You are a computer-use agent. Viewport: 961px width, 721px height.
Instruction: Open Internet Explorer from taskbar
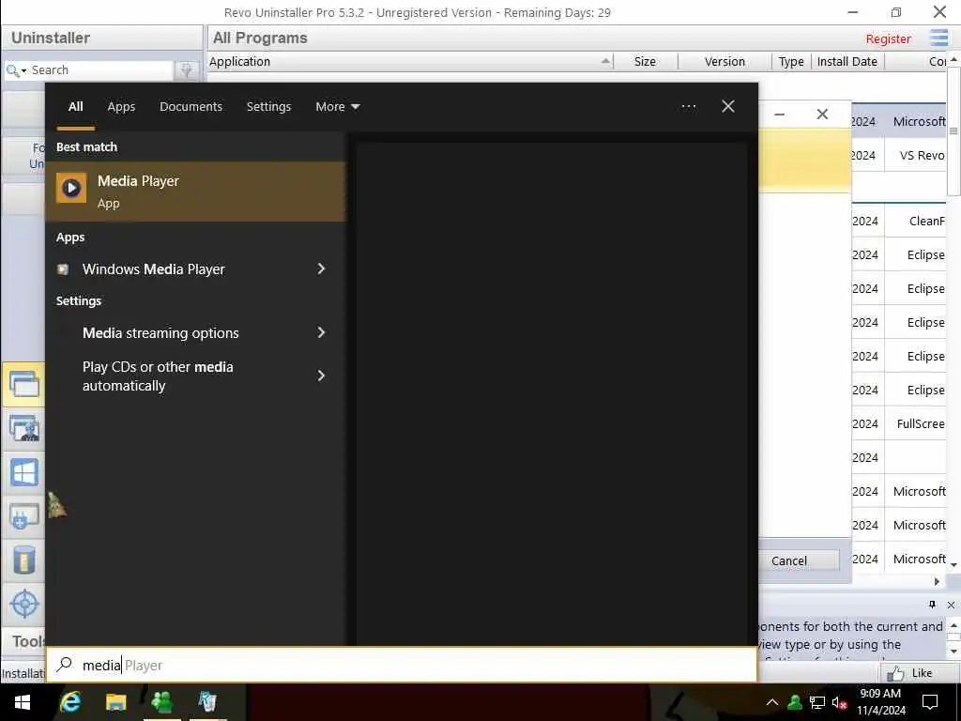pos(70,702)
